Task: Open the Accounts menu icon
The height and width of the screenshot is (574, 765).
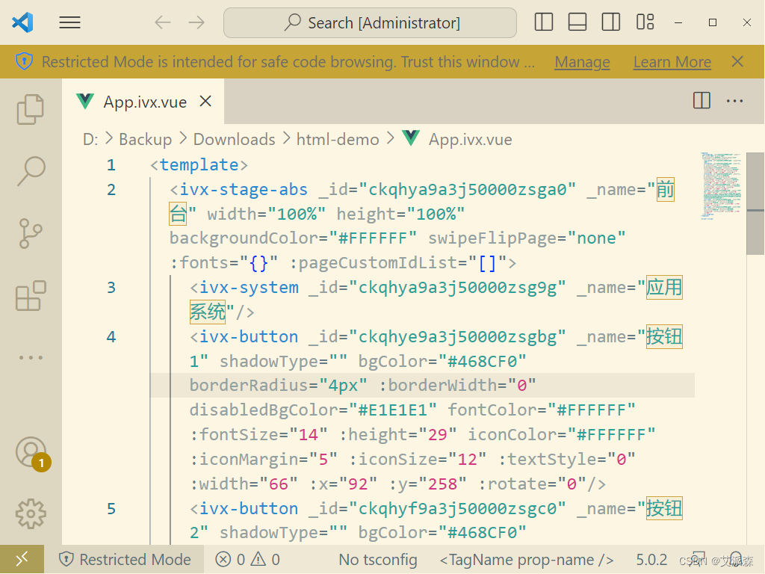Action: tap(31, 452)
